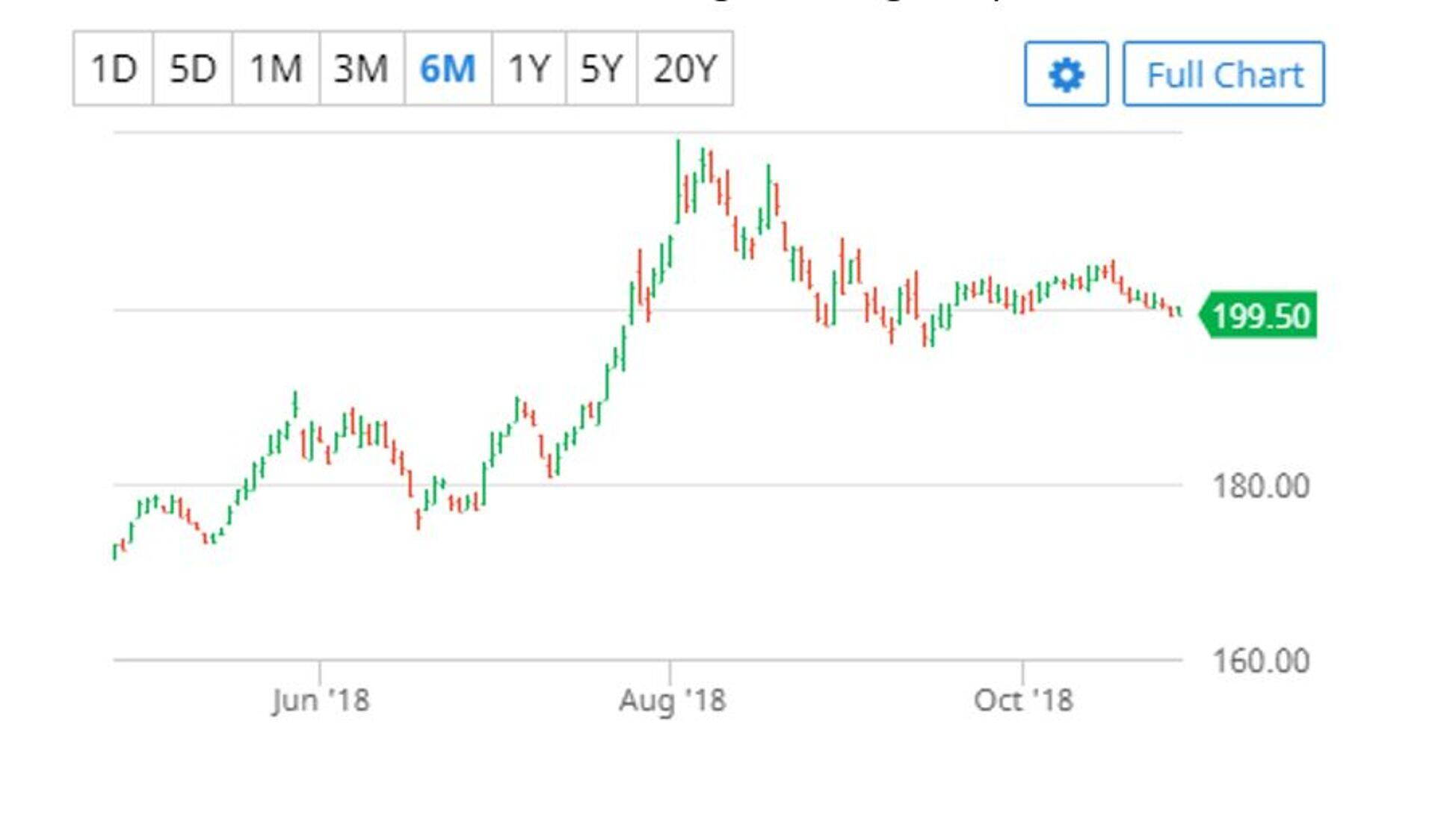
Task: Click the Aug '18 date label
Action: click(x=672, y=700)
